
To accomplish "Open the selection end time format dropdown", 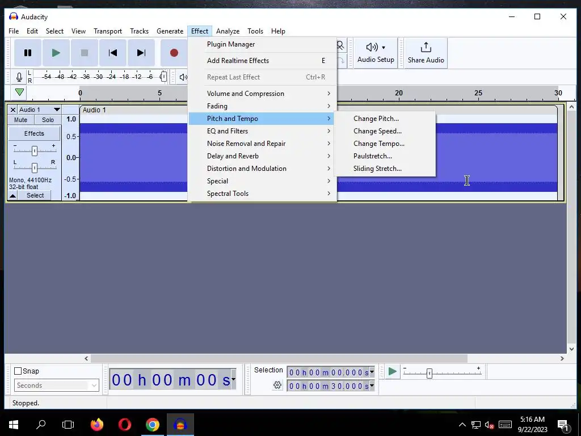I will click(x=372, y=385).
